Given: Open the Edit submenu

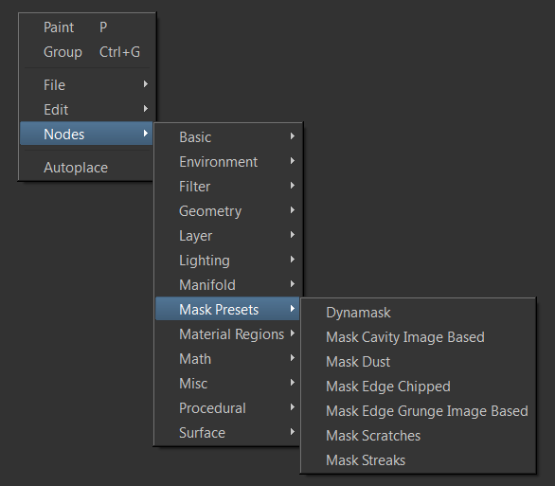Looking at the screenshot, I should tap(87, 110).
